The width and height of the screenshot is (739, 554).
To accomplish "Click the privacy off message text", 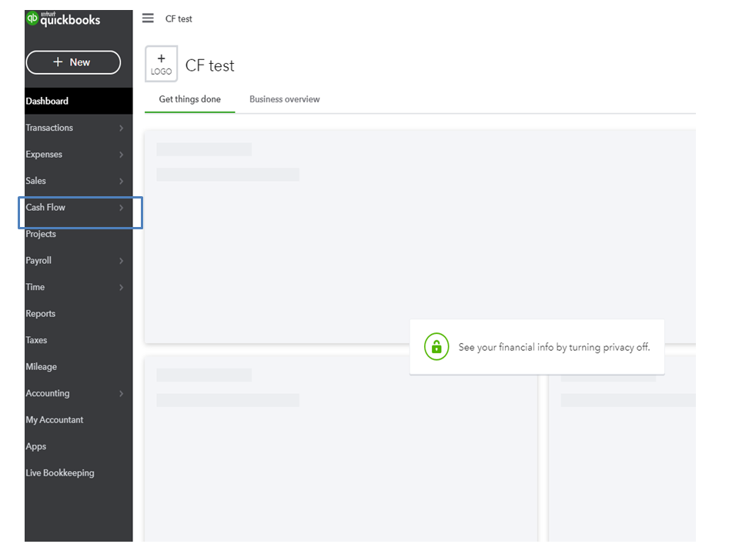I will [x=554, y=347].
